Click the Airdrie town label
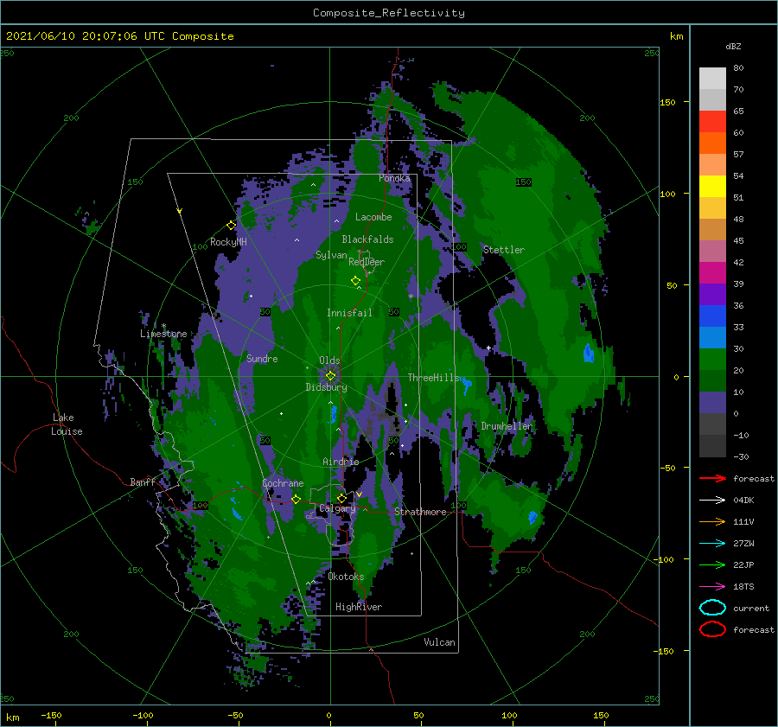Viewport: 778px width, 727px height. pos(341,462)
